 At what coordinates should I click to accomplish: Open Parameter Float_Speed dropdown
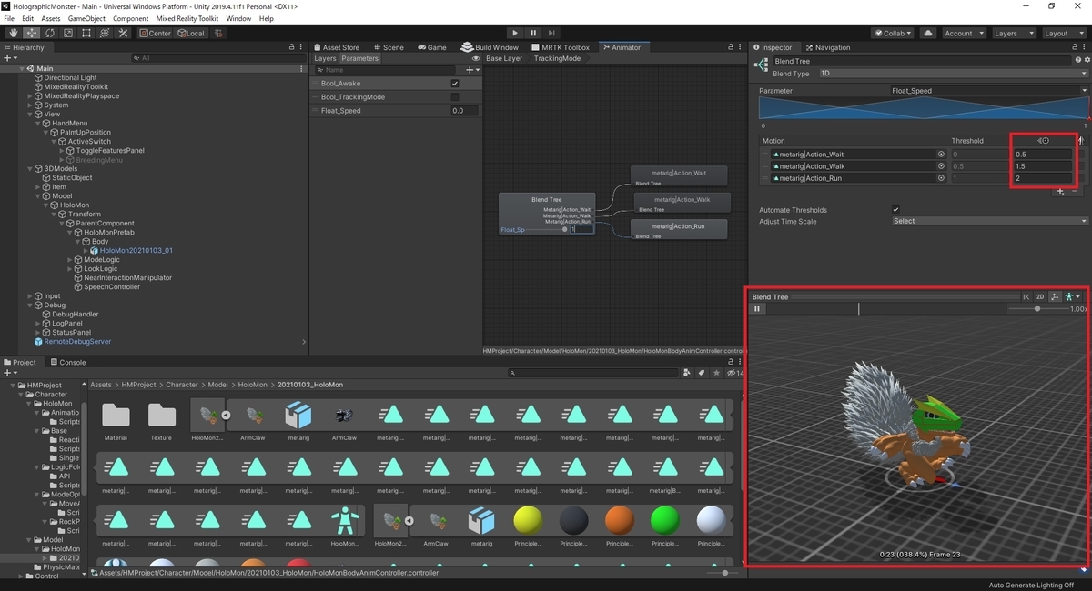(989, 91)
